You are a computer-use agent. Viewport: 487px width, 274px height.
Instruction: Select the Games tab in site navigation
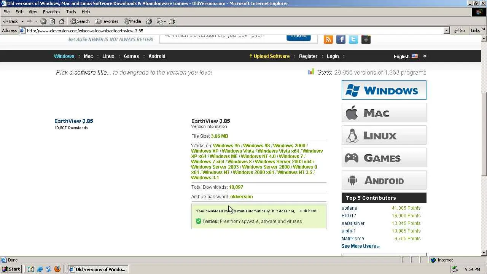131,56
